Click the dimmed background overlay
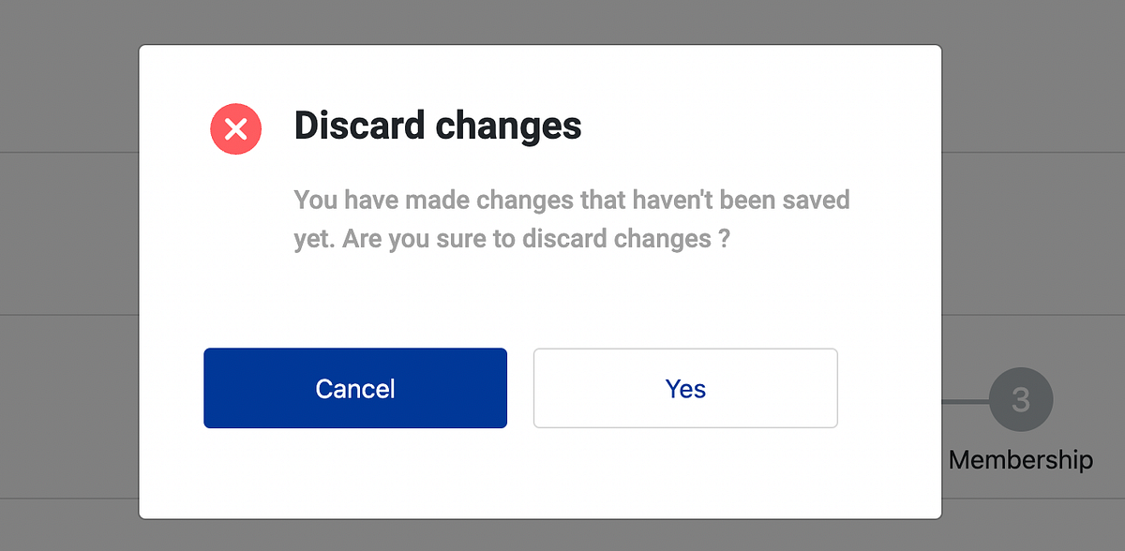Image resolution: width=1125 pixels, height=551 pixels. point(66,281)
